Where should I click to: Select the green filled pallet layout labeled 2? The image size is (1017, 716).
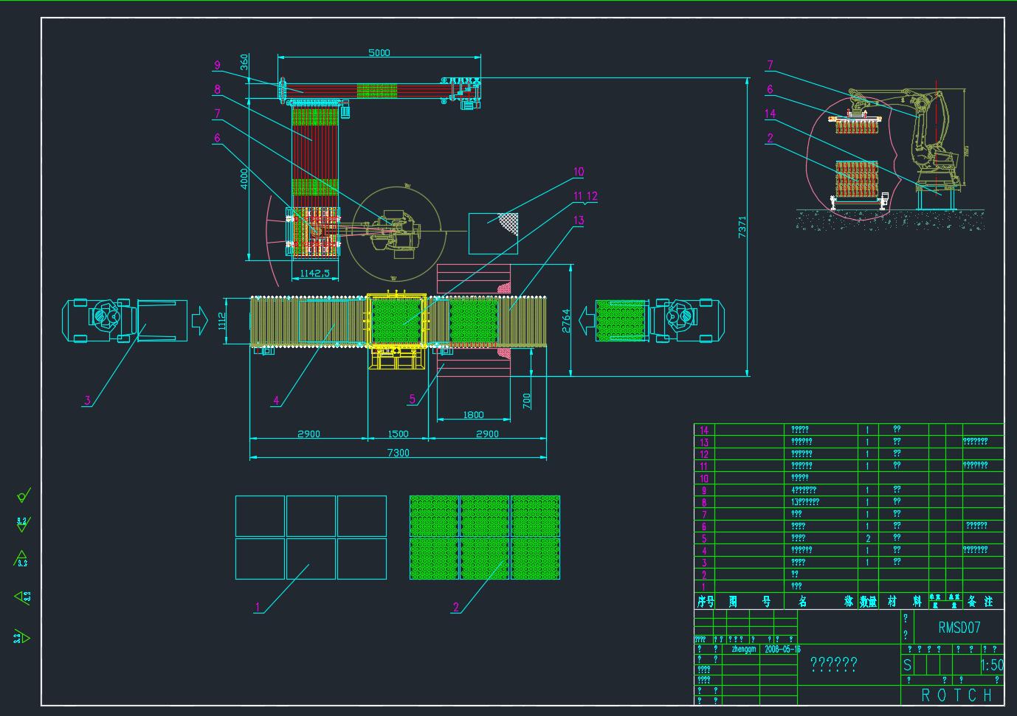(485, 537)
